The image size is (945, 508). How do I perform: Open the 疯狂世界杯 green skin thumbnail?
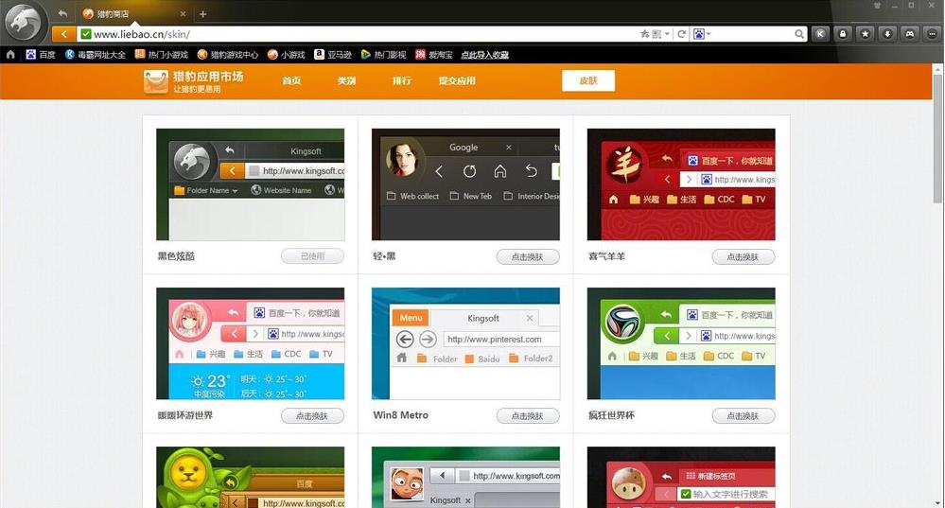coord(681,343)
